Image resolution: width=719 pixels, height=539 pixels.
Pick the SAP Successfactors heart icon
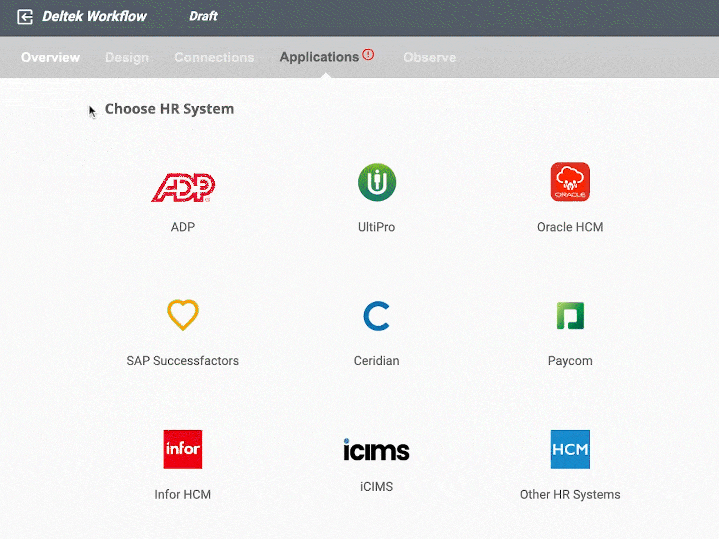[x=183, y=315]
